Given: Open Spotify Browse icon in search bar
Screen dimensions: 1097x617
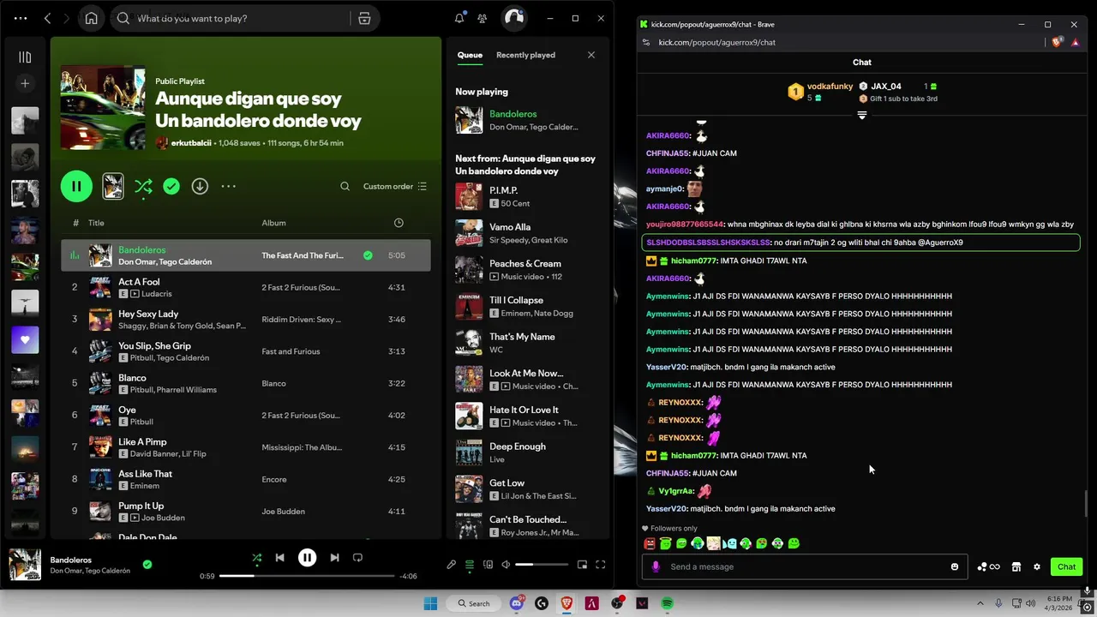Looking at the screenshot, I should pyautogui.click(x=364, y=18).
